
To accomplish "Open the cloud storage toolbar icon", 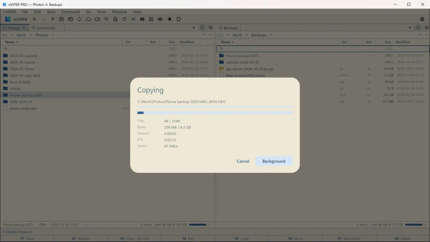I will pos(88,19).
